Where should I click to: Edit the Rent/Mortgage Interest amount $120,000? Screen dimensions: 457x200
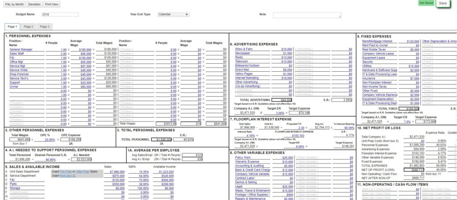tap(409, 41)
